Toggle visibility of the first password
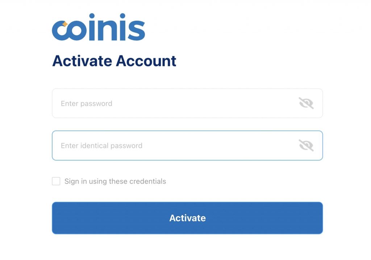 (x=306, y=103)
